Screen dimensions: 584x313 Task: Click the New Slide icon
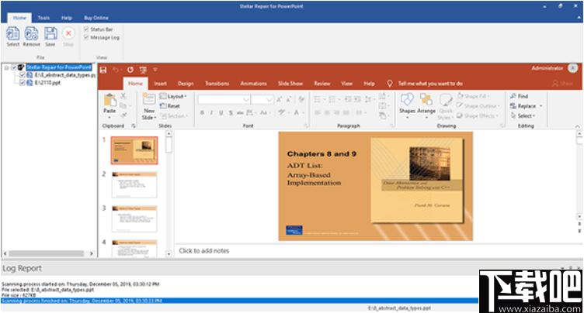[x=149, y=100]
